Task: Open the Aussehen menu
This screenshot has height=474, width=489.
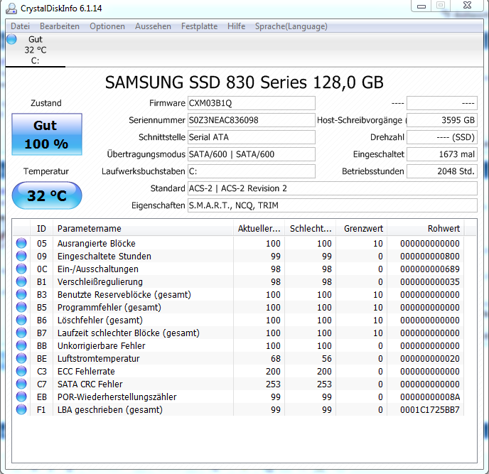Action: click(153, 26)
